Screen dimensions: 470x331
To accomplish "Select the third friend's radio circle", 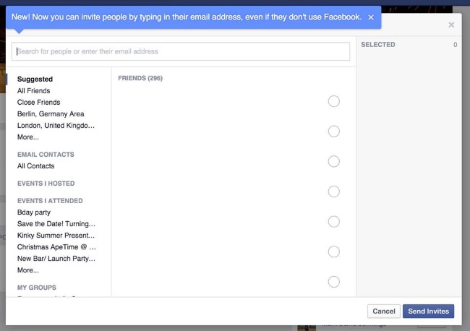I will point(333,161).
